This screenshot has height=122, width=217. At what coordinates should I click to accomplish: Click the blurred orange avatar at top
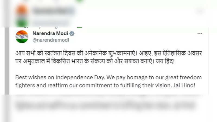point(21,11)
